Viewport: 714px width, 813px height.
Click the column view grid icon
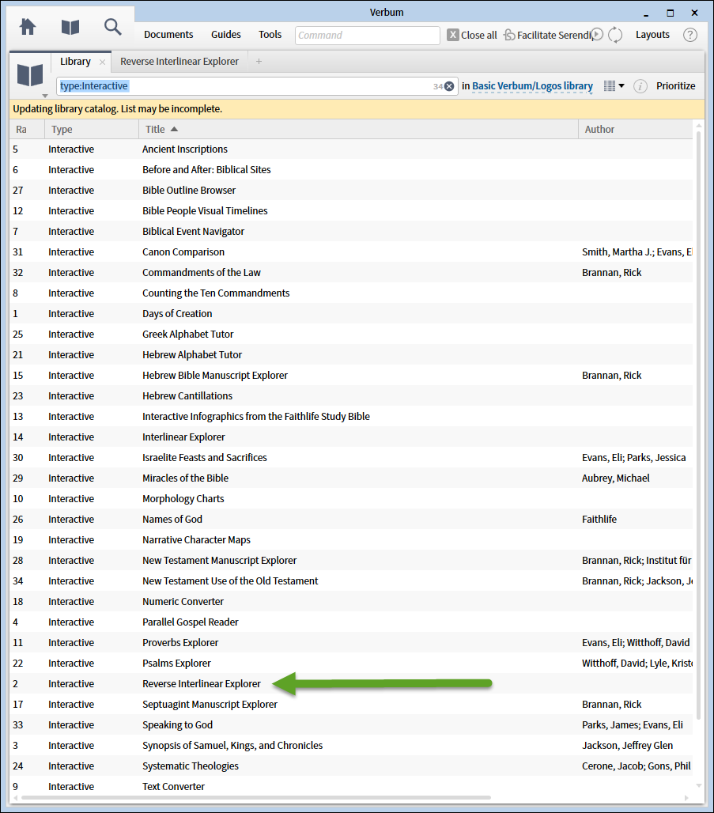click(x=610, y=85)
